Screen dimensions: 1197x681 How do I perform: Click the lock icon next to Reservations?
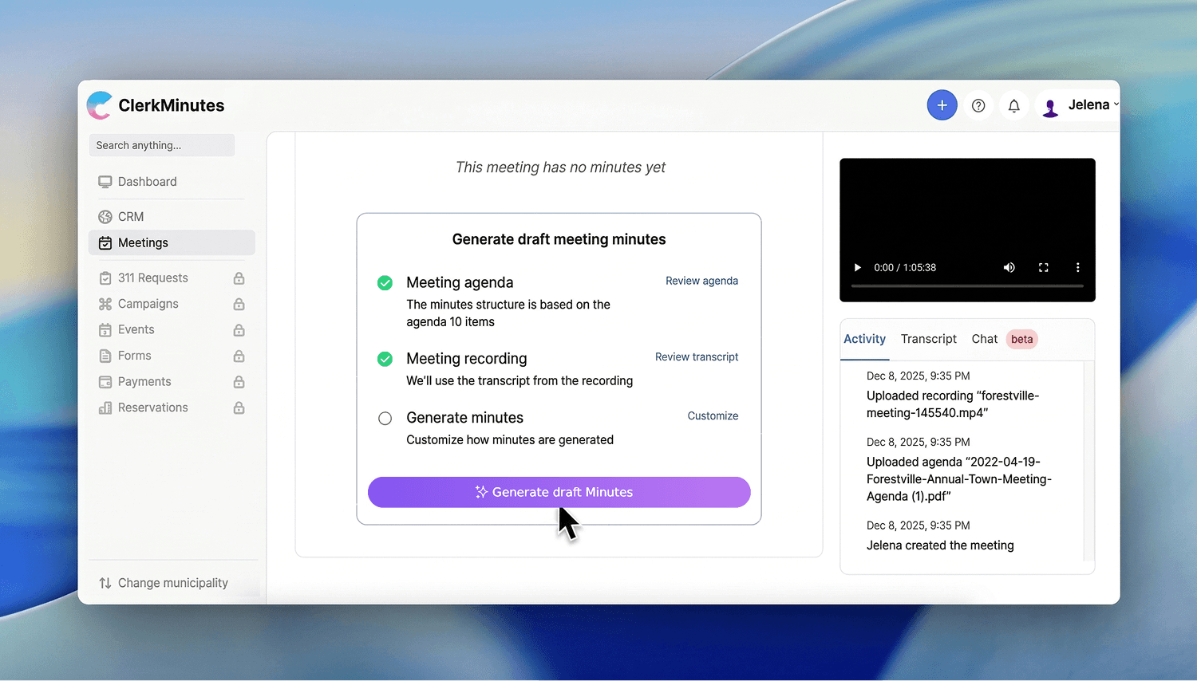(239, 407)
